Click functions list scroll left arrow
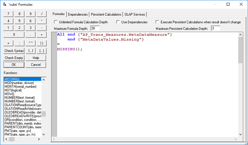The height and width of the screenshot is (145, 248). coord(6,139)
